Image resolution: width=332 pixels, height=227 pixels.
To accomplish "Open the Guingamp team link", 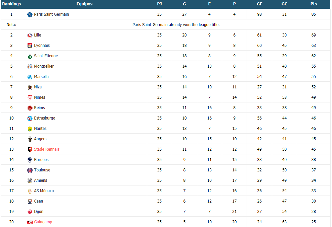I will pyautogui.click(x=43, y=222).
